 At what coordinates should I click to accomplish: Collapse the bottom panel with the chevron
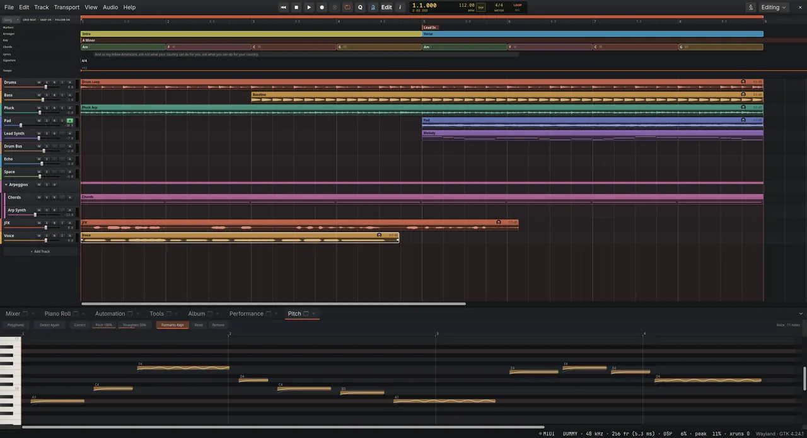[801, 314]
